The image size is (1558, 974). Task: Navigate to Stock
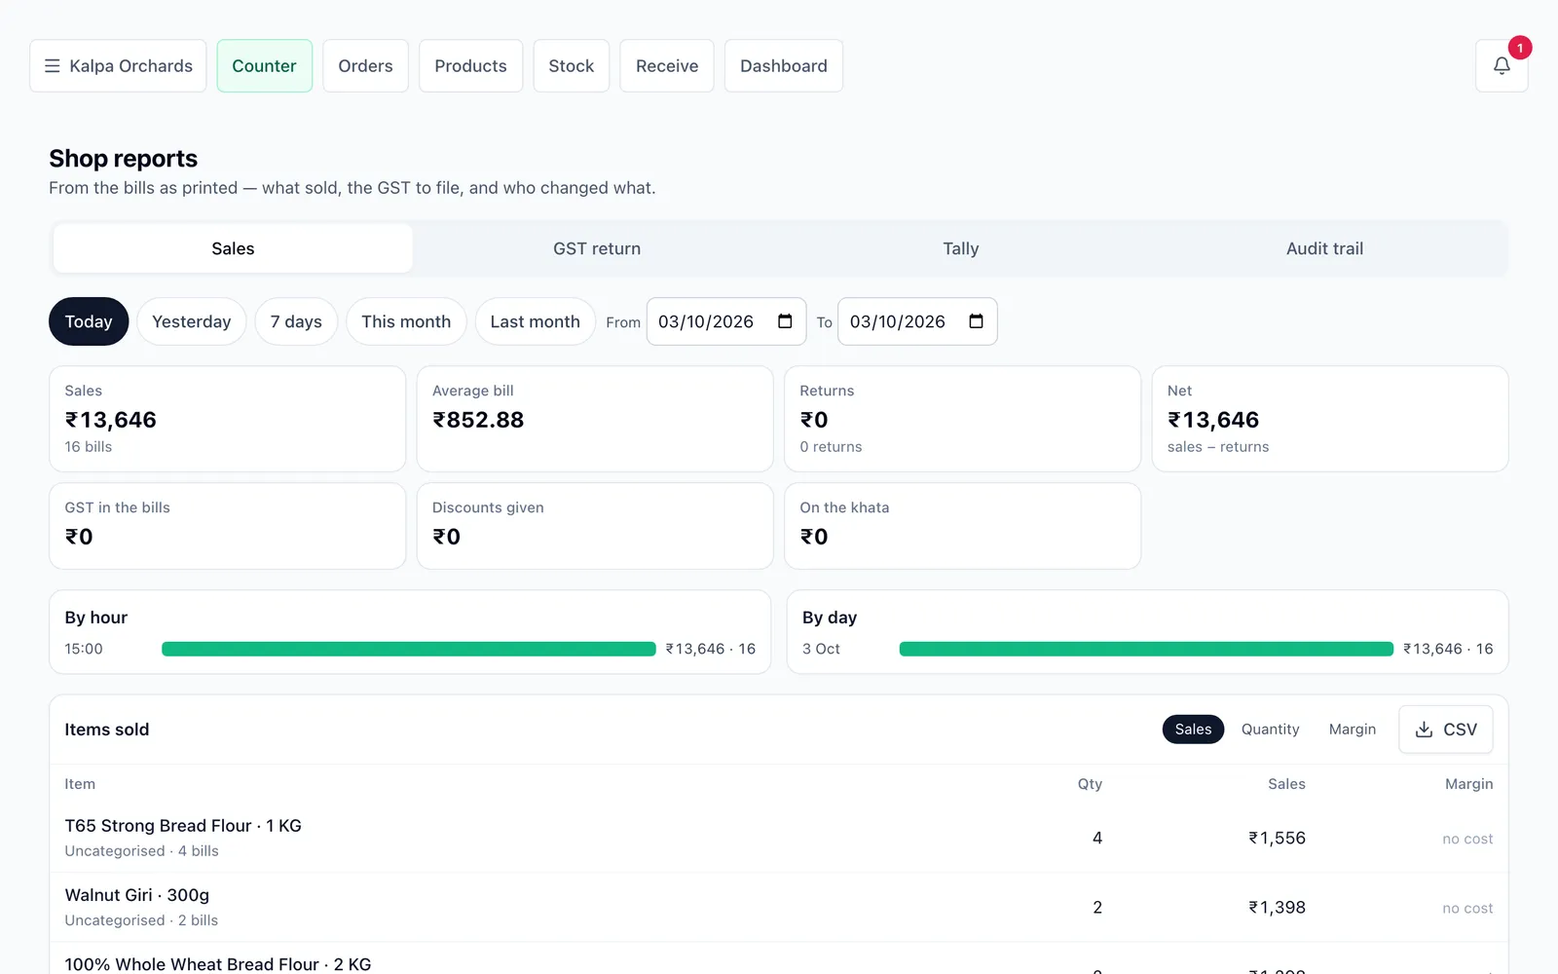[x=571, y=66]
